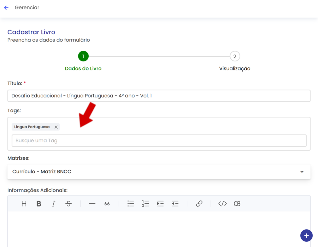Create an unordered bullet list
Screen dimensions: 318x247
131,204
